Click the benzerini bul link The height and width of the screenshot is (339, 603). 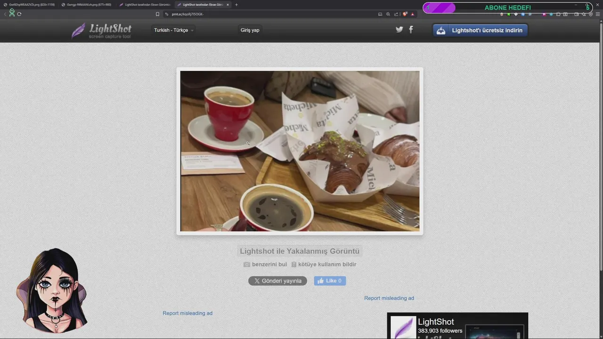click(x=269, y=265)
